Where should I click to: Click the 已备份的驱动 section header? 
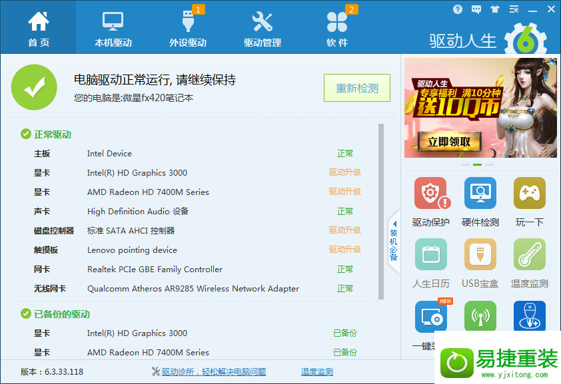[x=55, y=314]
